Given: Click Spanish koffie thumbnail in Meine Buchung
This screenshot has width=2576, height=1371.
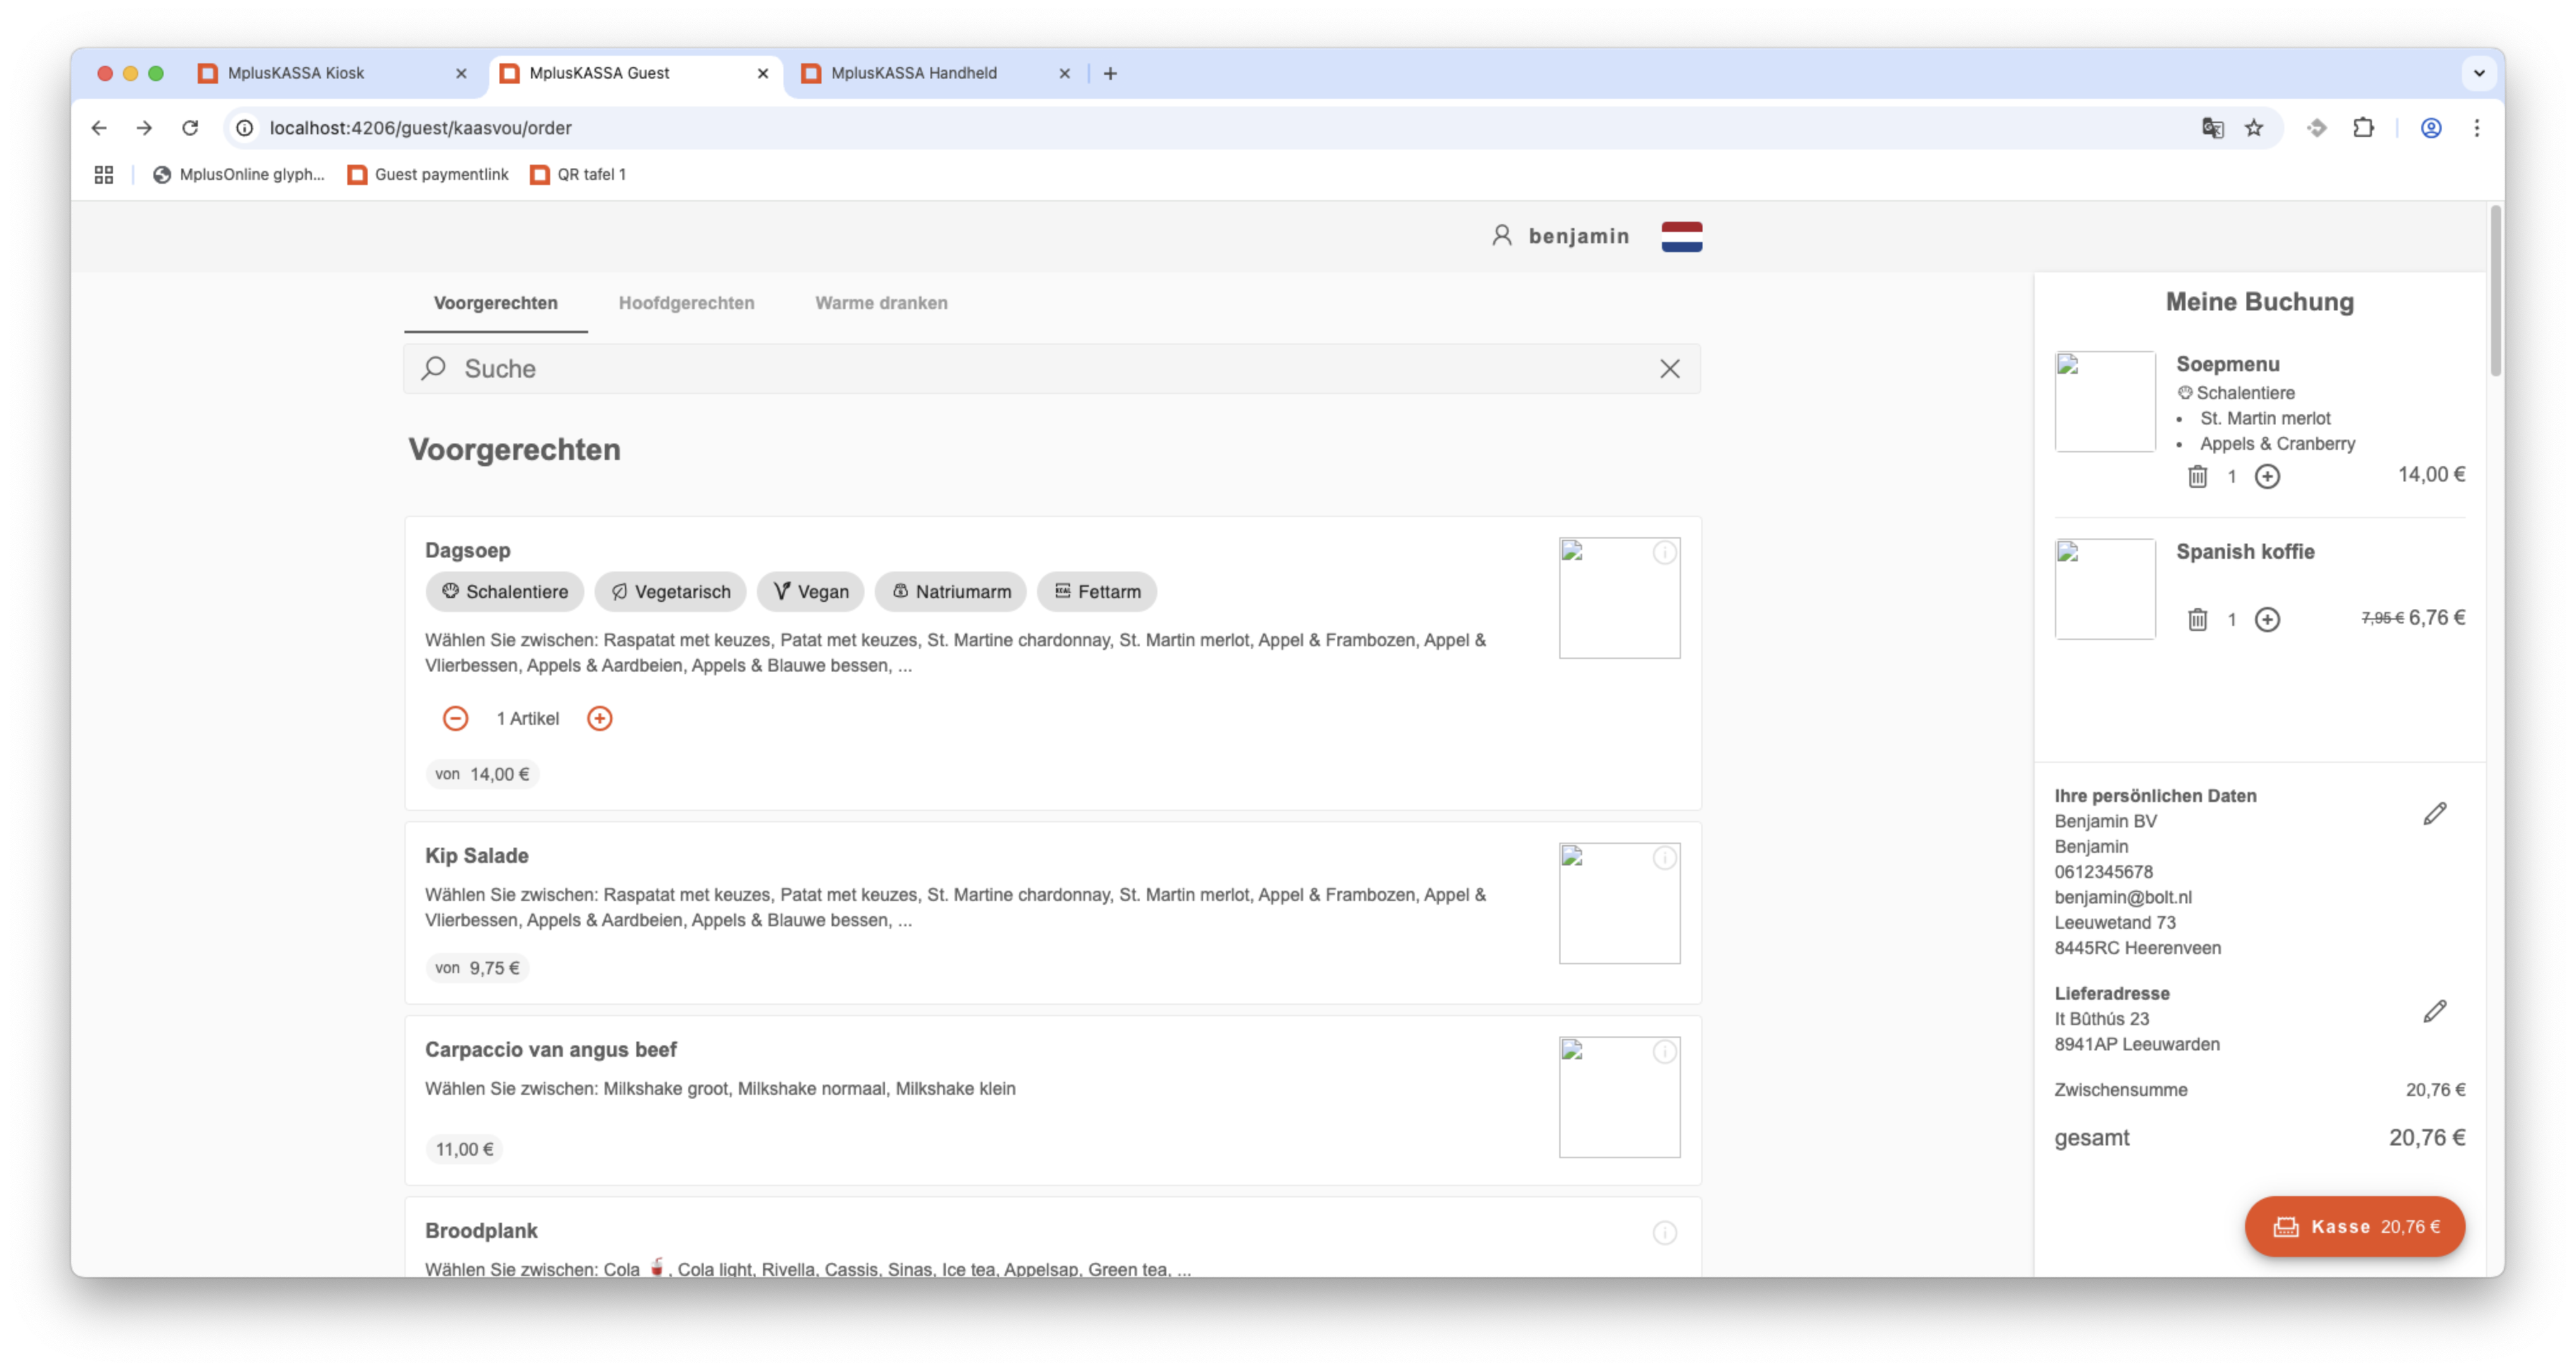Looking at the screenshot, I should tap(2104, 590).
